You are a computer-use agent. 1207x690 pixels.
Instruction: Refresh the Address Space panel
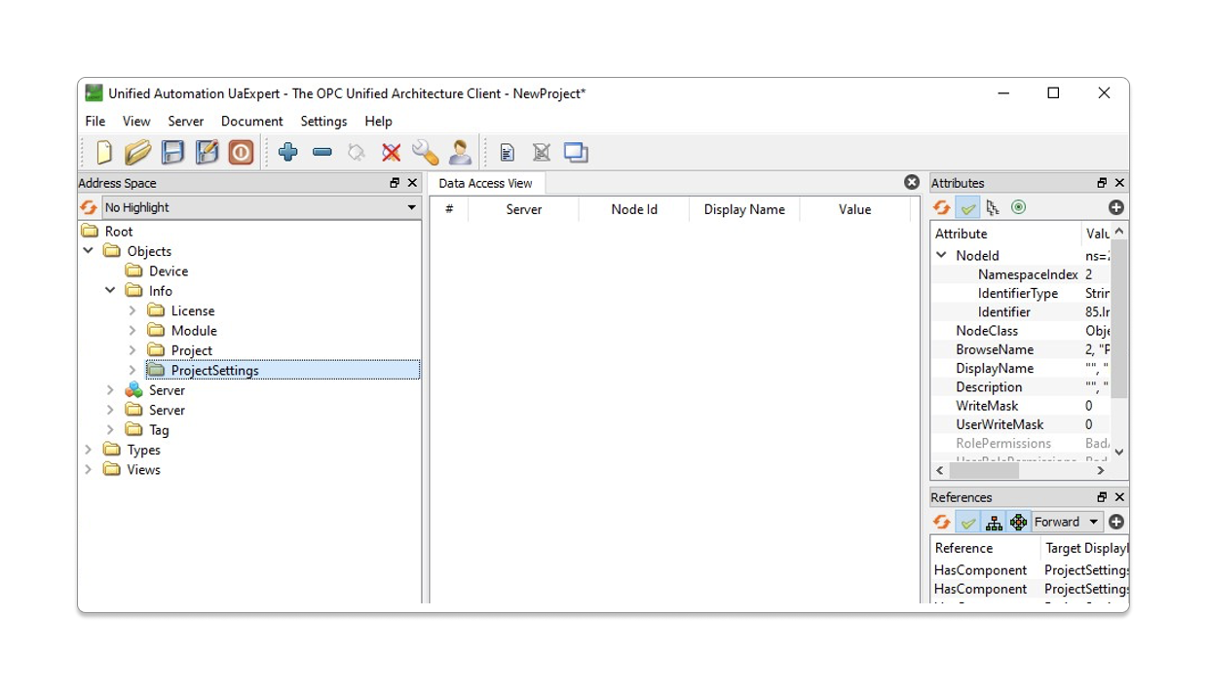point(89,207)
